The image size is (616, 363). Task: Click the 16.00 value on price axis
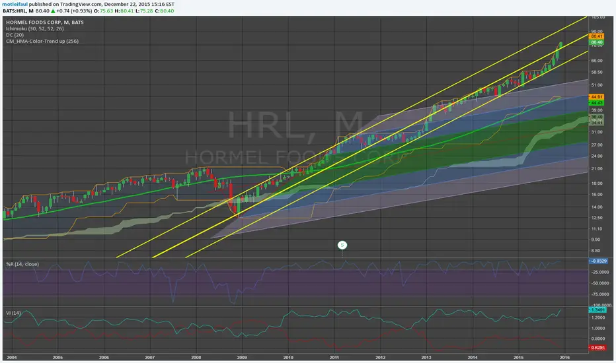coord(597,194)
